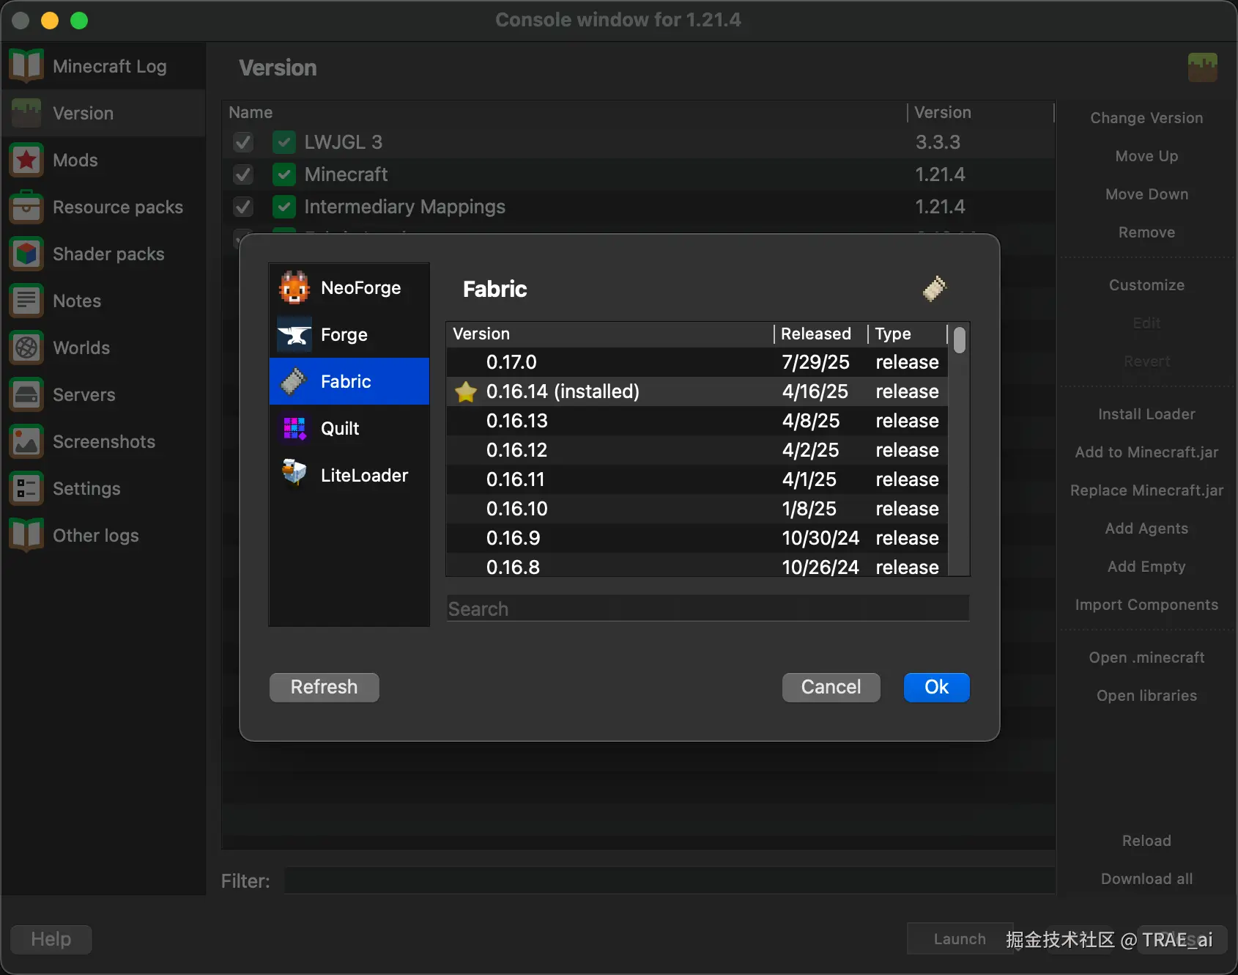Sort by Version column header in dialog

[610, 334]
